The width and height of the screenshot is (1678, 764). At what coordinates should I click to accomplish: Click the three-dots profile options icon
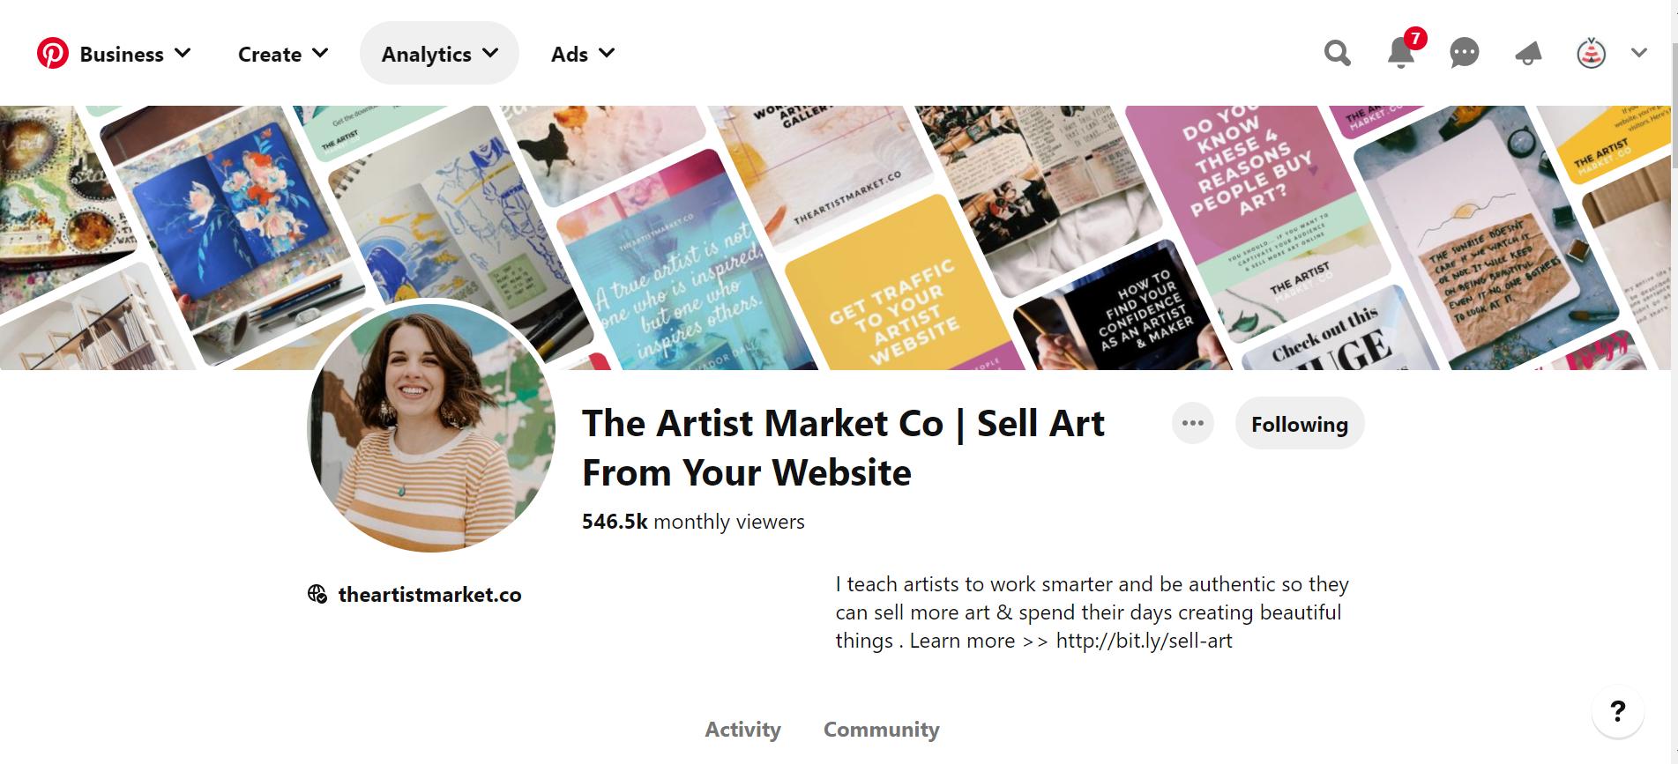pyautogui.click(x=1192, y=424)
